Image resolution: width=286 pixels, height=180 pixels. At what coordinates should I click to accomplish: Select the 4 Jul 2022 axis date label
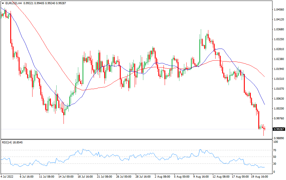8,177
